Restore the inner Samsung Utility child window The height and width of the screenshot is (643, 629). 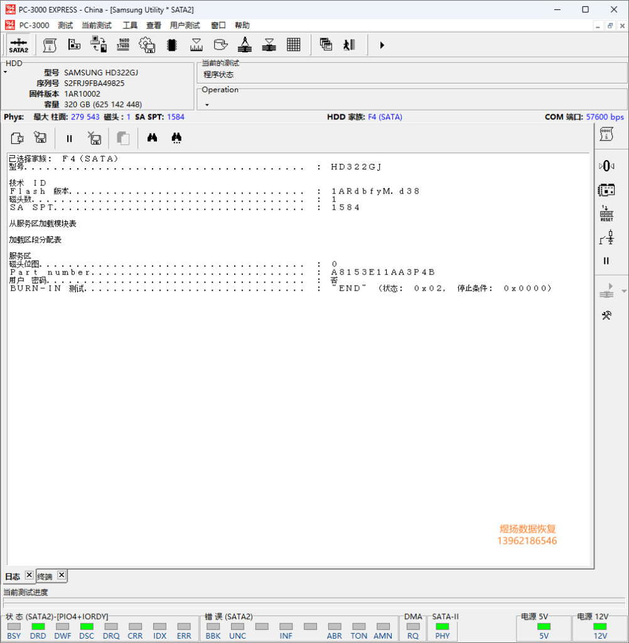point(610,26)
